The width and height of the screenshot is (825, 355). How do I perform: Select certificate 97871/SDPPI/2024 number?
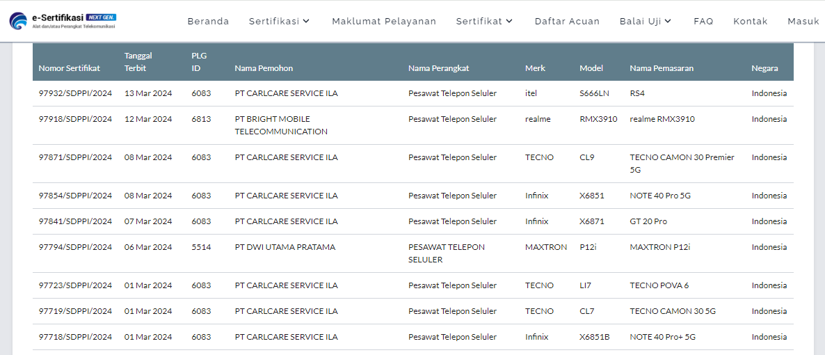(x=75, y=157)
